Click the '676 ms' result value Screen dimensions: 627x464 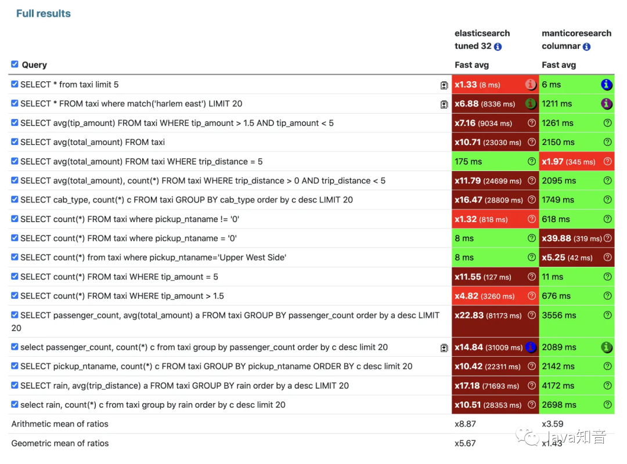(x=556, y=296)
